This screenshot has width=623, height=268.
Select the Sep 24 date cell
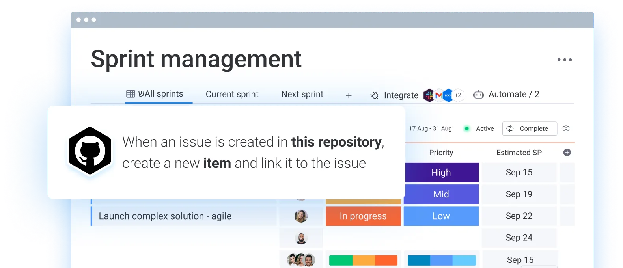click(519, 238)
